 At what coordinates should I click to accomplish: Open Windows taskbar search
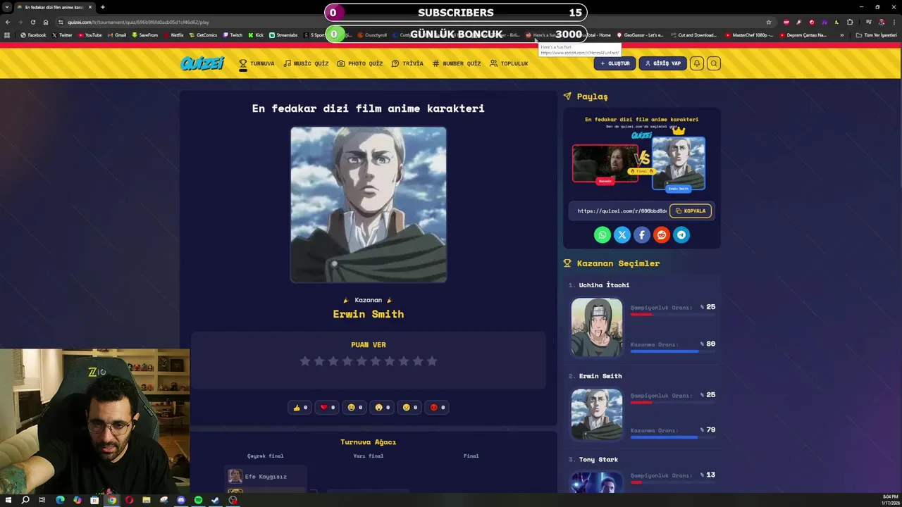25,500
